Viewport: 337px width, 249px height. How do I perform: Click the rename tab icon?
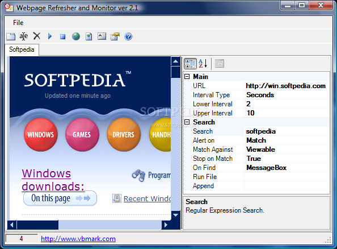(x=24, y=36)
